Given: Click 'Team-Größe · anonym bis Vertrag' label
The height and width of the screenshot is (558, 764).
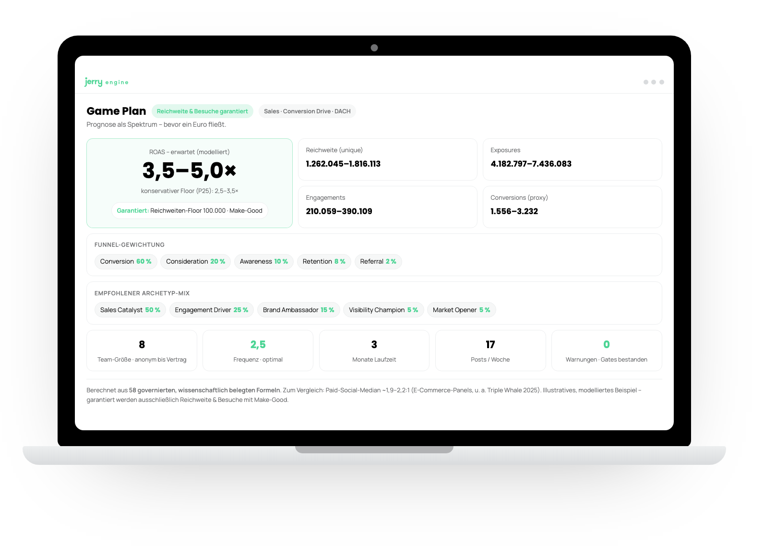Looking at the screenshot, I should (142, 360).
